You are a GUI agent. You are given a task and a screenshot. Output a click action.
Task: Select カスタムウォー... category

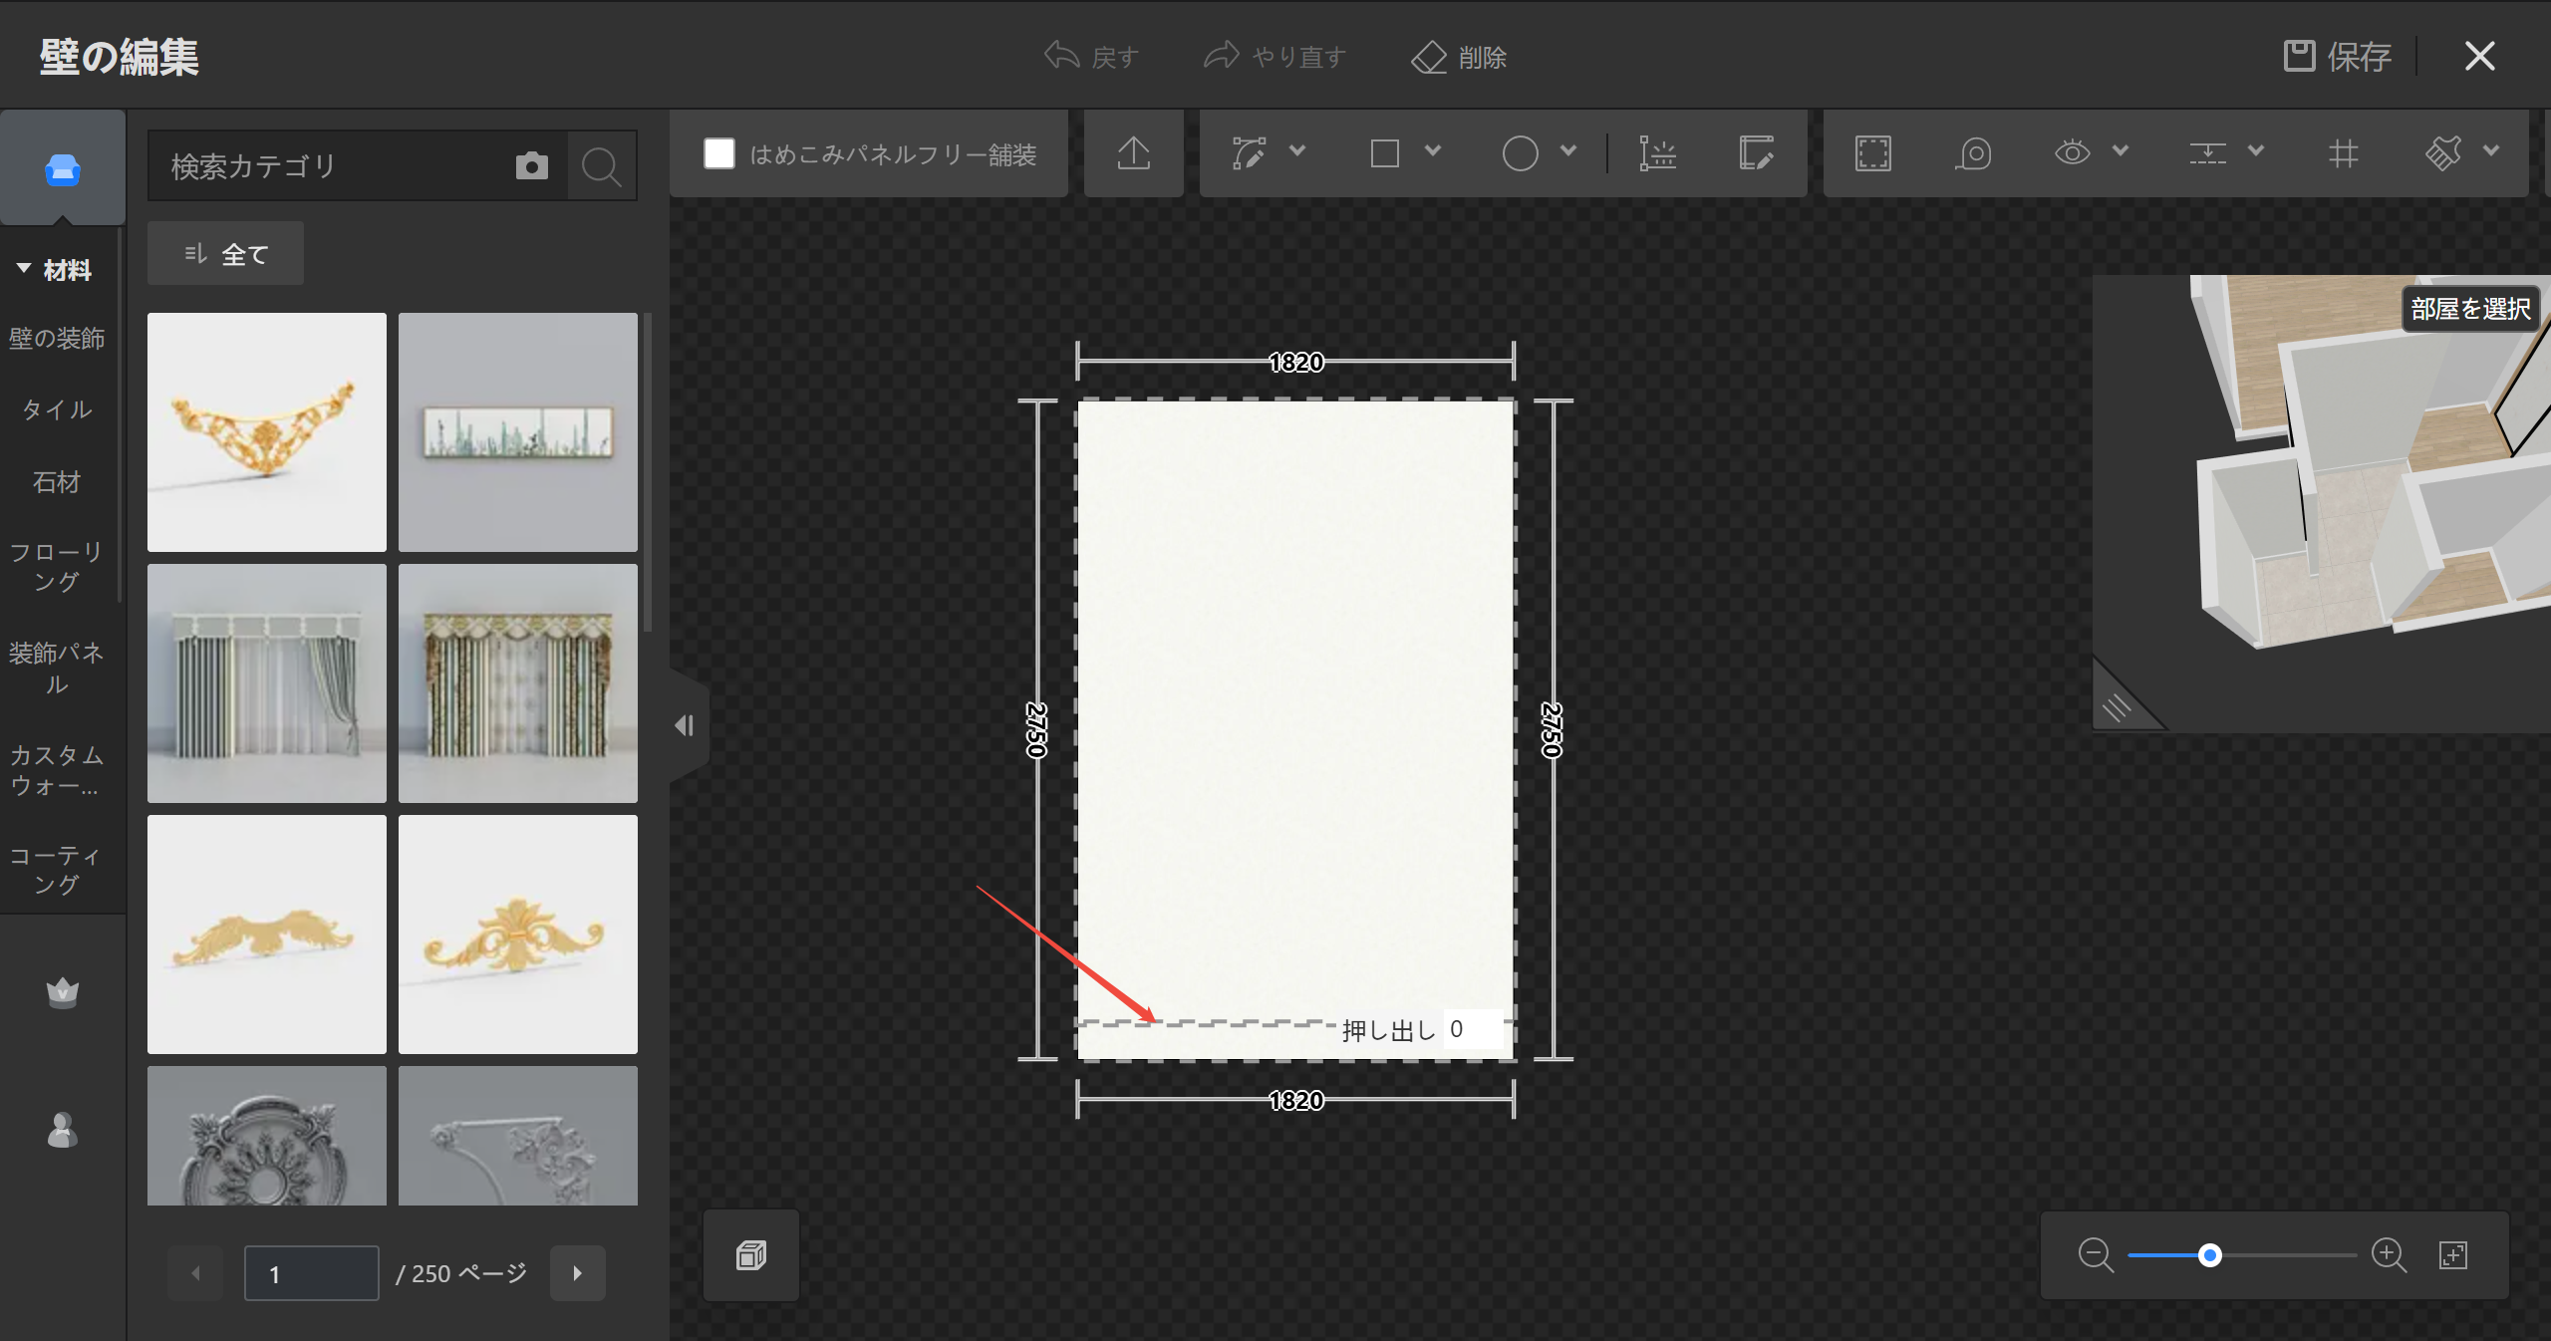coord(57,770)
